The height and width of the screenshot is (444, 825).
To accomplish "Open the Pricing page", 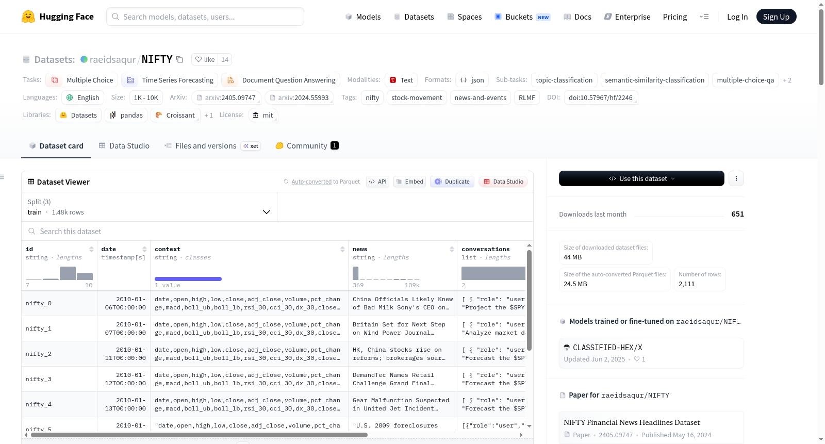I will click(x=675, y=17).
